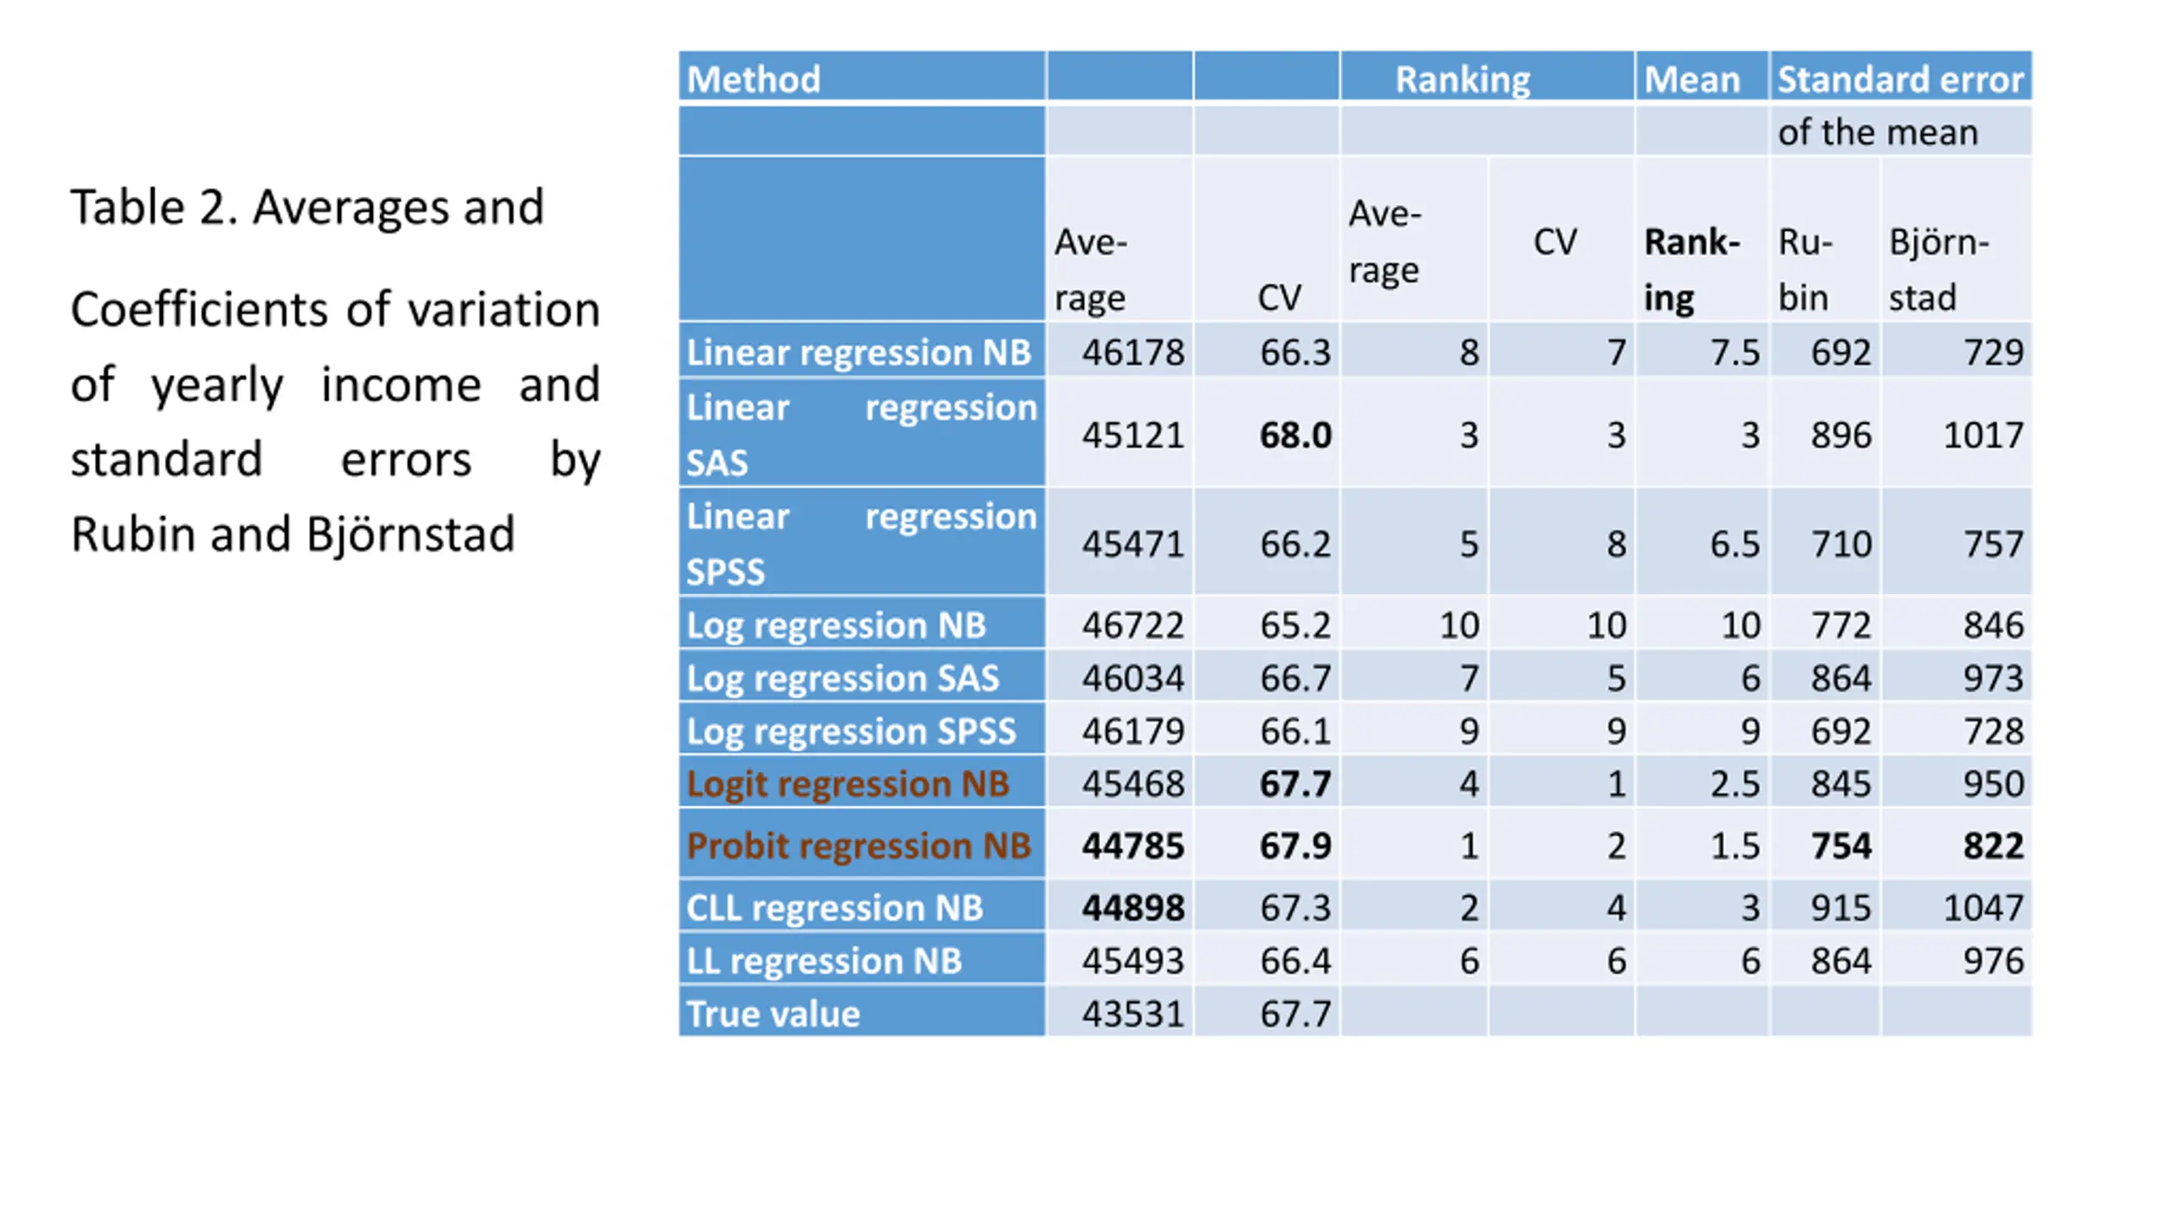
Task: Click the mean ranking 6.5
Action: 1735,543
